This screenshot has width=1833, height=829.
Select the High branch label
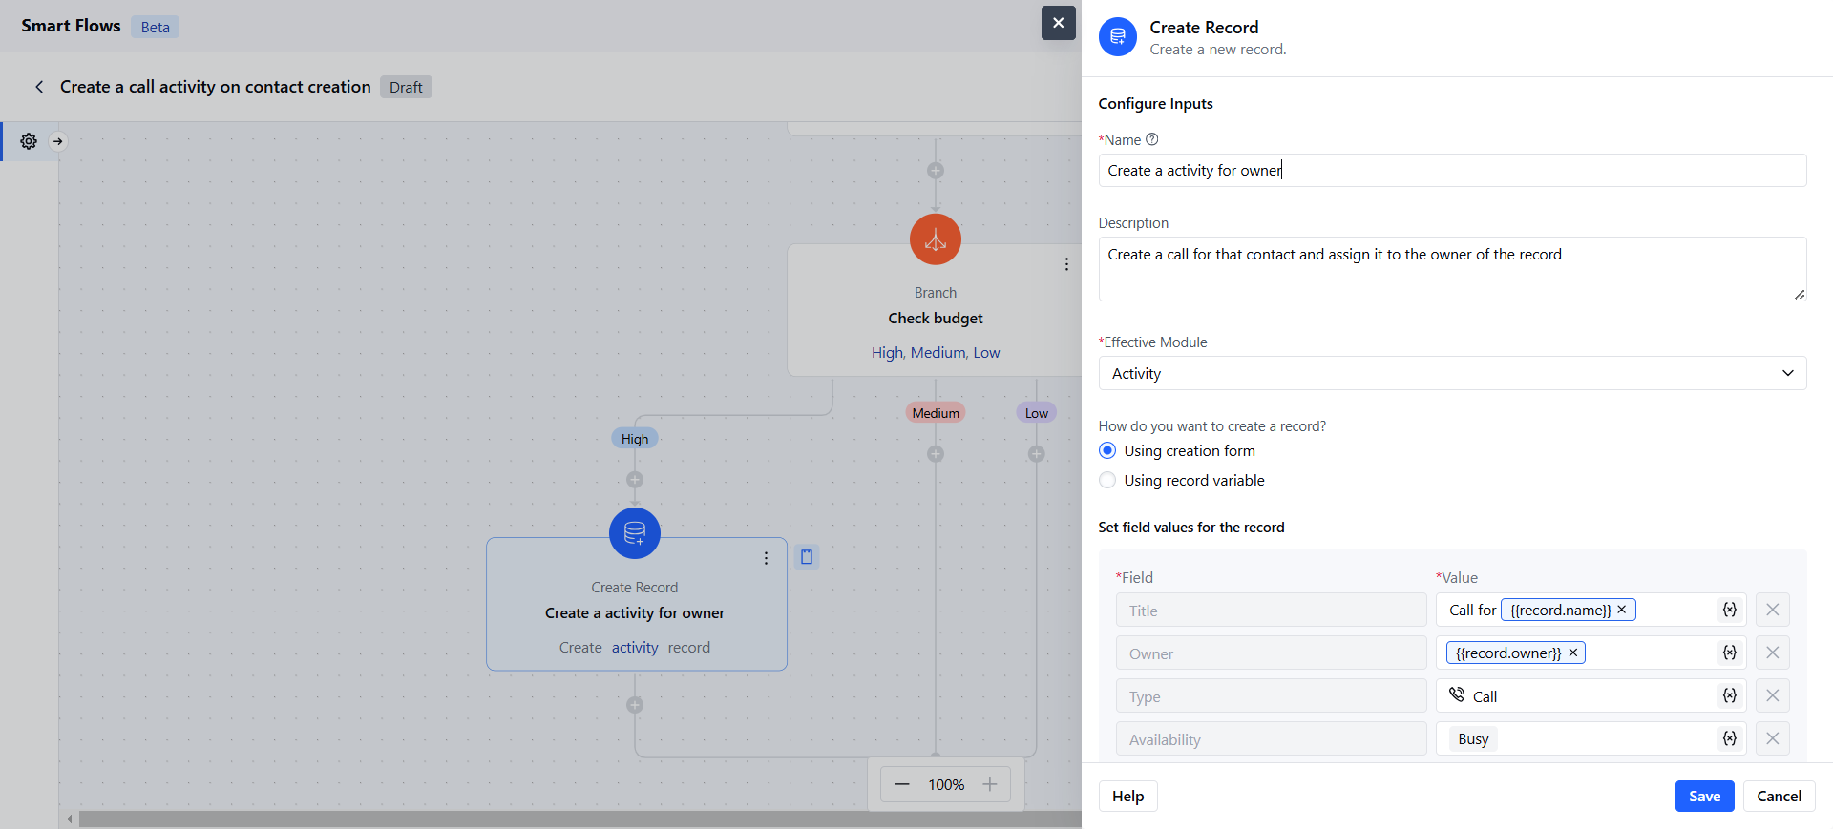click(x=635, y=439)
